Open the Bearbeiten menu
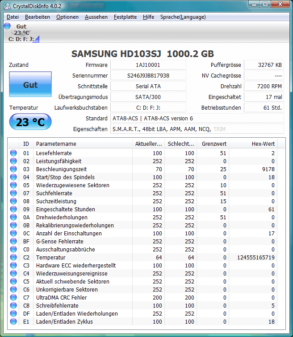Image resolution: width=293 pixels, height=337 pixels. (38, 17)
